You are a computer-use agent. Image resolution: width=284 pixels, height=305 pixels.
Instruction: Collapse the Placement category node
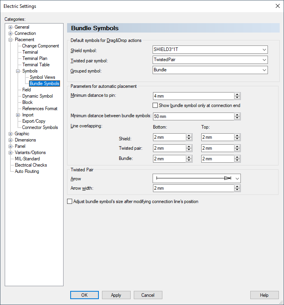pos(11,40)
